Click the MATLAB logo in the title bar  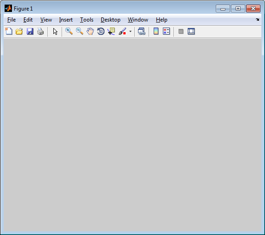point(8,8)
